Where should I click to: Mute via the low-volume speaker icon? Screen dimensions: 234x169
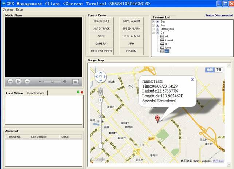pyautogui.click(x=40, y=81)
